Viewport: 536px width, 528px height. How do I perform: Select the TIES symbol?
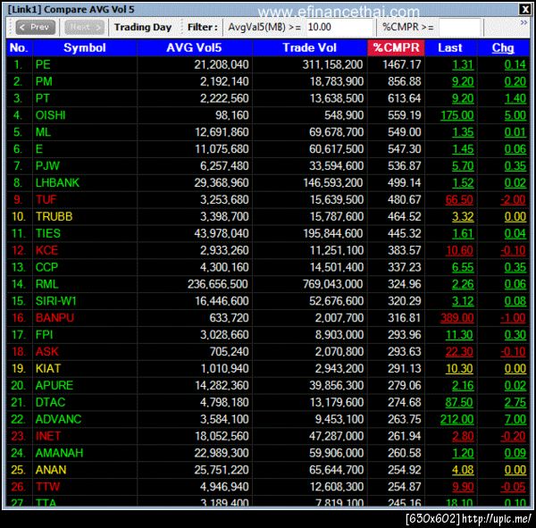[x=48, y=233]
